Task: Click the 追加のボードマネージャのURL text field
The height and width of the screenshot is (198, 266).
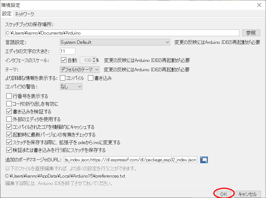Action: [130, 160]
